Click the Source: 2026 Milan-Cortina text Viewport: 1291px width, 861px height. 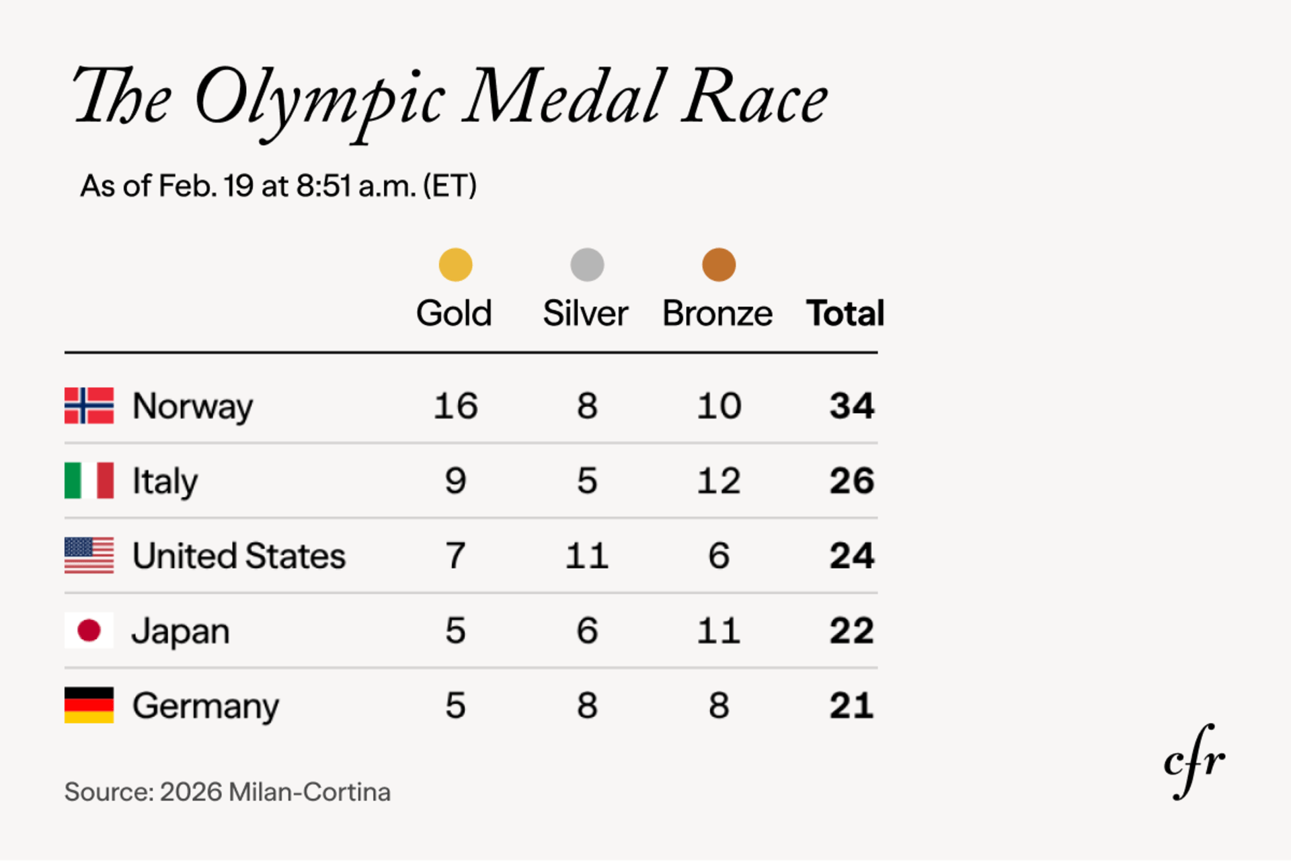(x=227, y=792)
